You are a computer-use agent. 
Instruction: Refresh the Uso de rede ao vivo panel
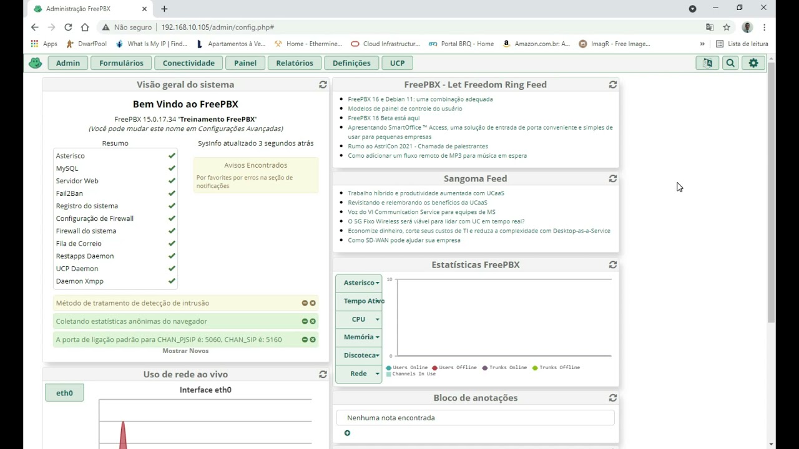[323, 374]
